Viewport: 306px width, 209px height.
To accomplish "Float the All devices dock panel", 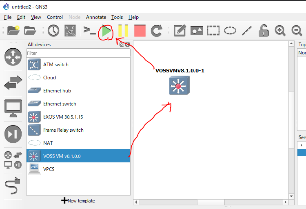I will [x=122, y=45].
